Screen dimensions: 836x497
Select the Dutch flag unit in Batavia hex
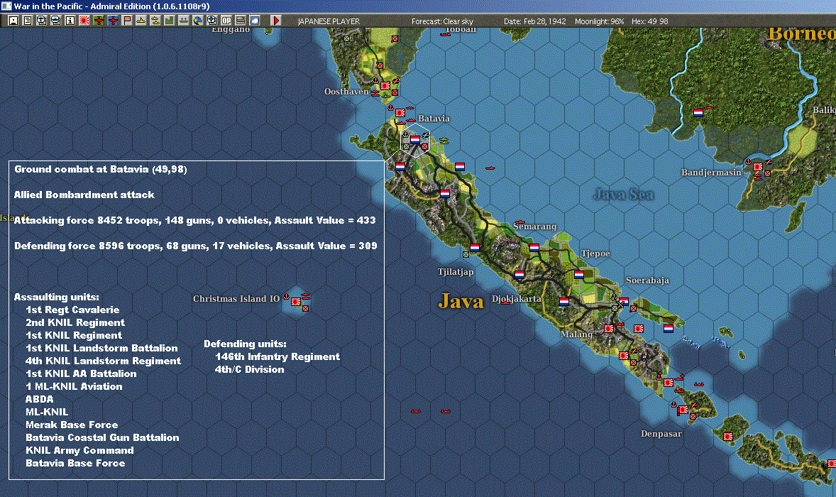[414, 140]
